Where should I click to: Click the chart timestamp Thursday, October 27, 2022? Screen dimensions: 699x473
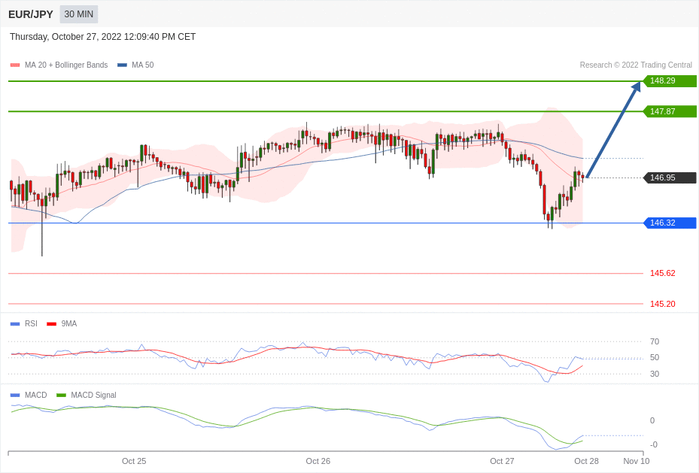tap(102, 37)
